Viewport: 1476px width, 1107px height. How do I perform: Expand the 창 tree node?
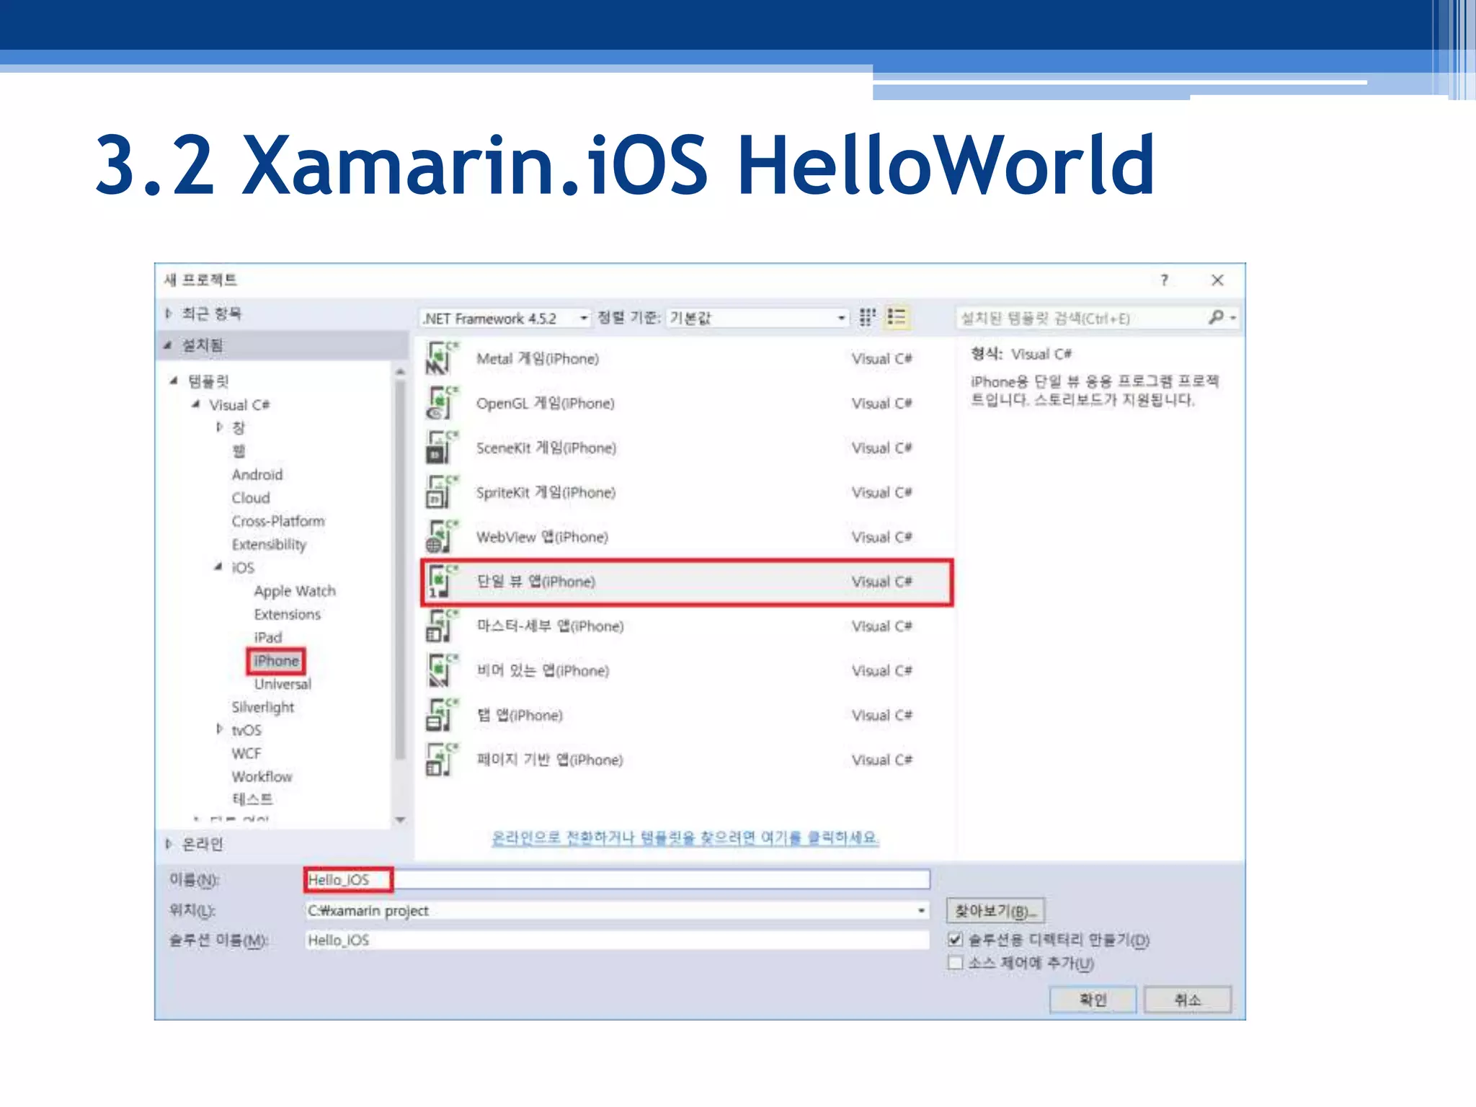point(219,427)
